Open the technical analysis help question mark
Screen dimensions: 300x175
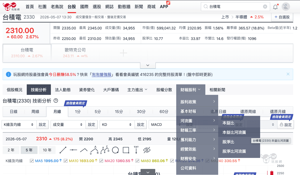[56, 101]
